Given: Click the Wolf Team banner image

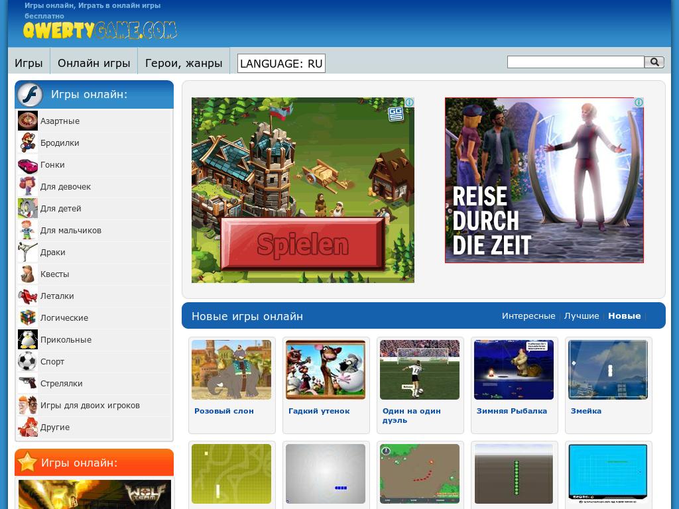Looking at the screenshot, I should (94, 494).
